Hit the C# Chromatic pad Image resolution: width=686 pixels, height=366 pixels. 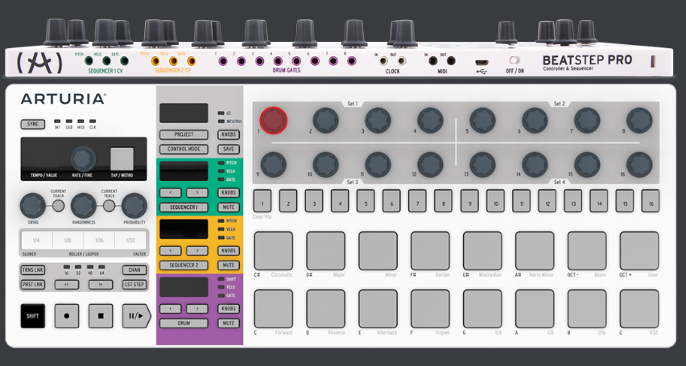pyautogui.click(x=274, y=251)
